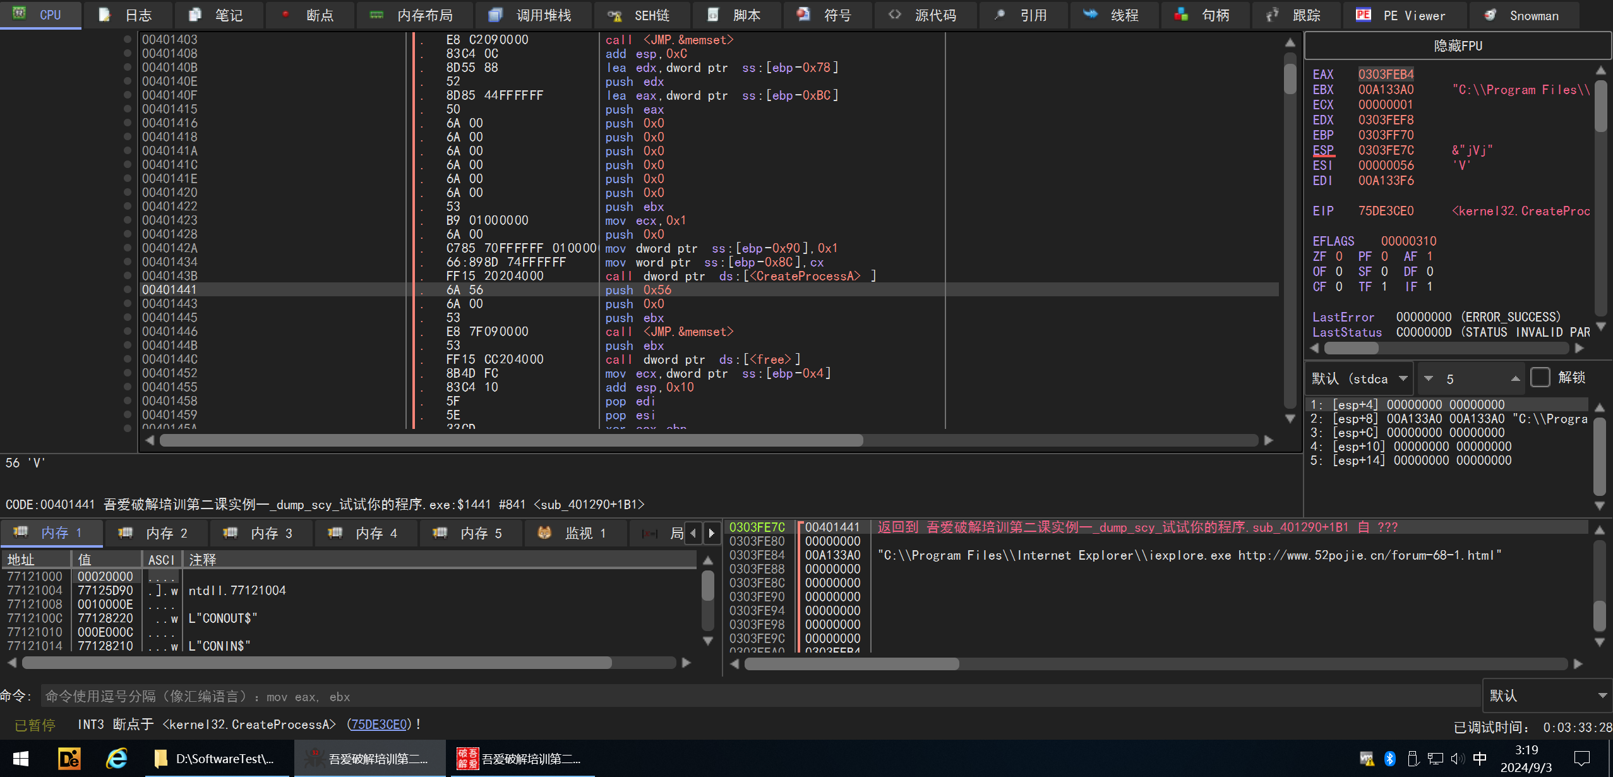Toggle breakpoint bullet at address 0040143B
This screenshot has width=1613, height=777.
pyautogui.click(x=128, y=275)
